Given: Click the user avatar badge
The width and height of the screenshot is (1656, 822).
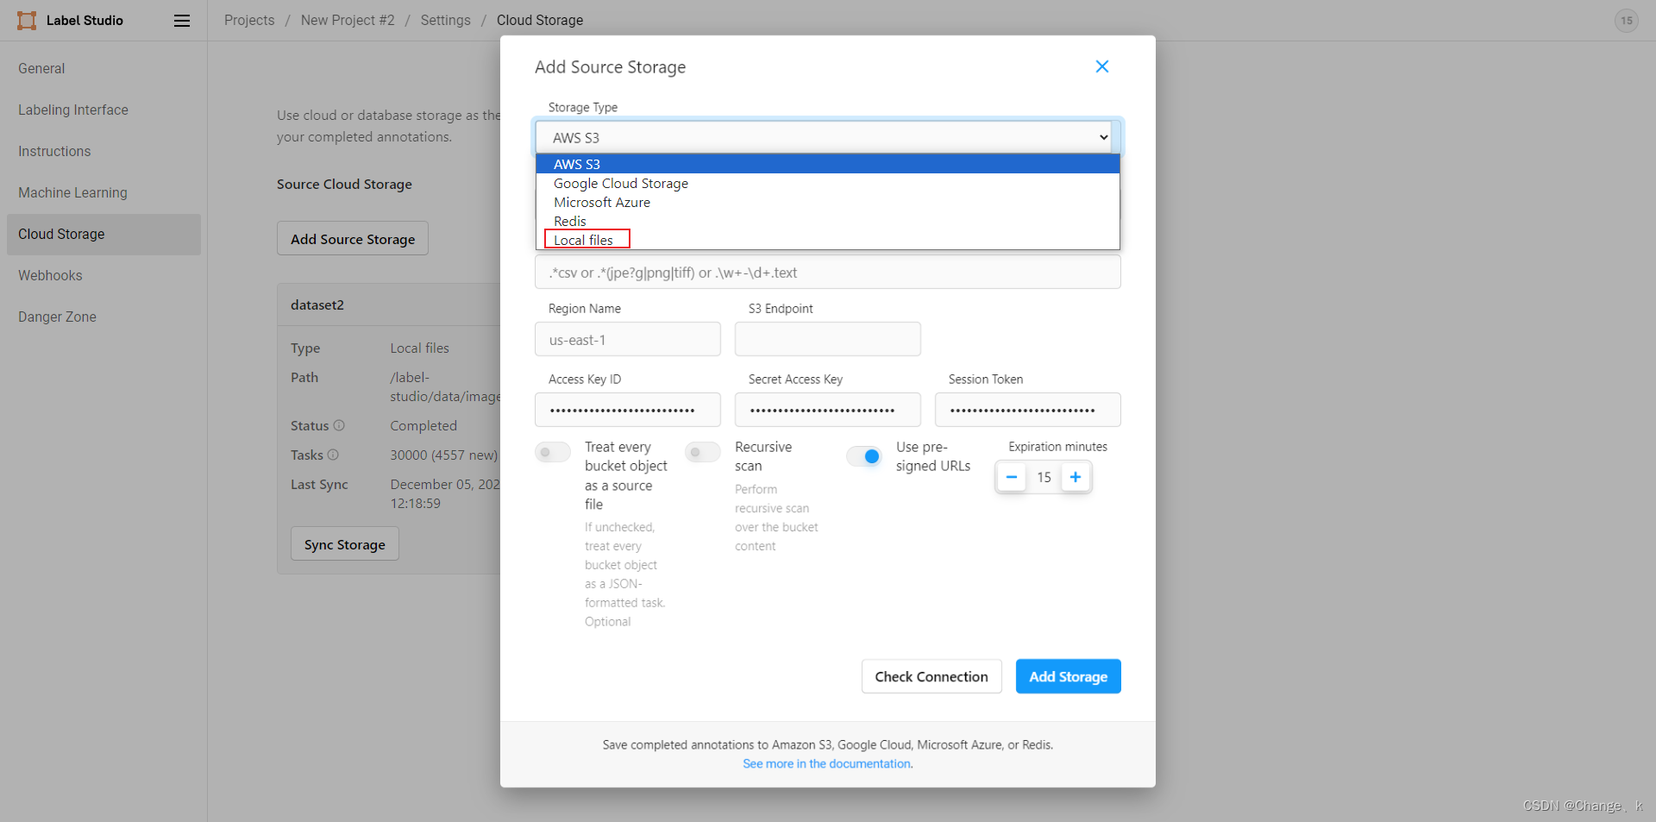Looking at the screenshot, I should 1626,21.
